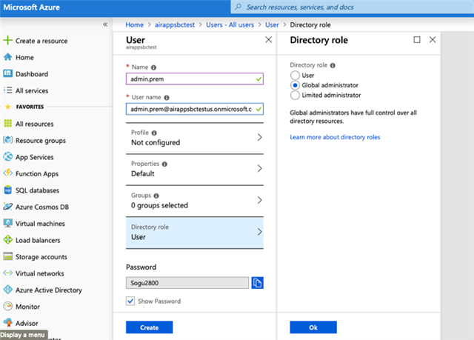
Task: Click the info icon beside Properties
Action: pyautogui.click(x=164, y=164)
